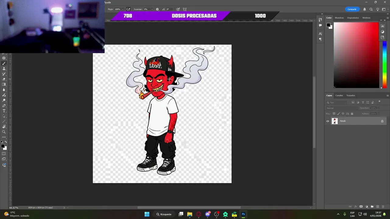Open foreground color picker in toolbar
390x219 pixels.
(x=2, y=146)
